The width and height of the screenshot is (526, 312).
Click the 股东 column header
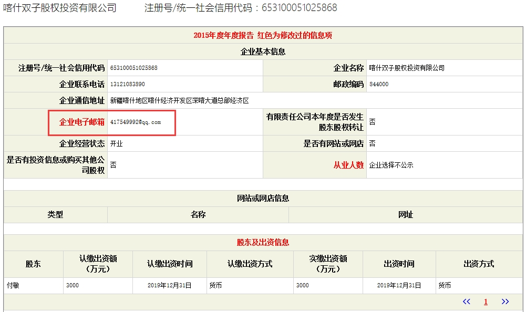(33, 264)
